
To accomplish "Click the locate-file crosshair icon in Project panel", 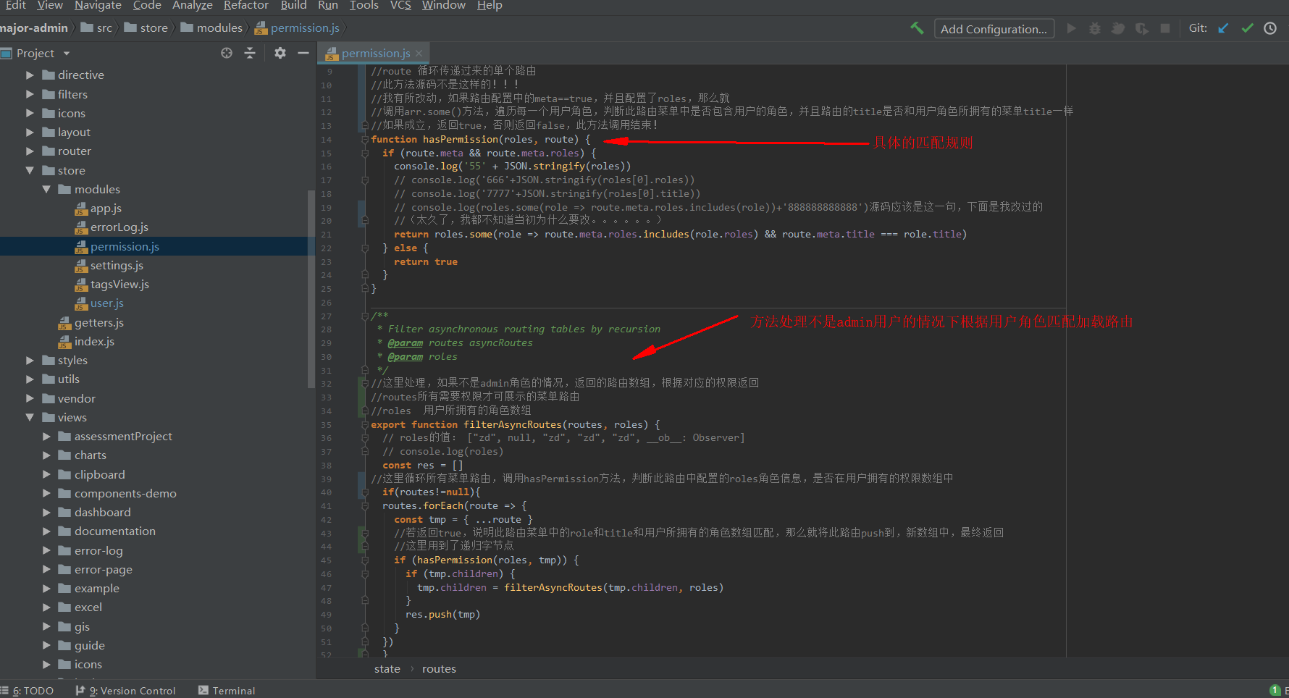I will [227, 53].
